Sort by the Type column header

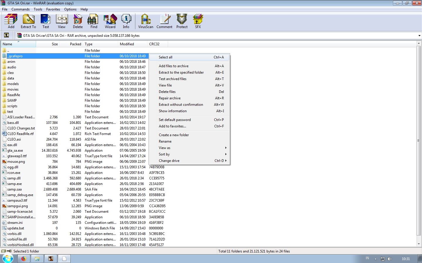coord(101,44)
